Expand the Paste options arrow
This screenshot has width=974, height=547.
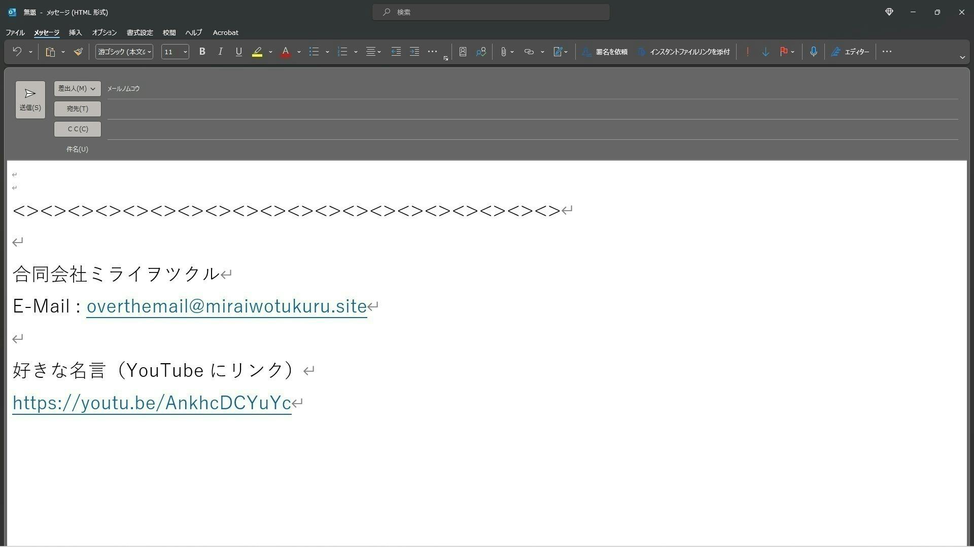tap(63, 52)
